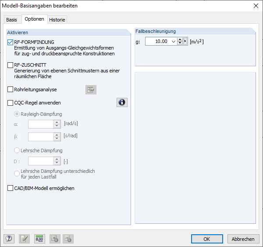Click the edit comment notepad icon
The height and width of the screenshot is (247, 263).
pyautogui.click(x=24, y=239)
